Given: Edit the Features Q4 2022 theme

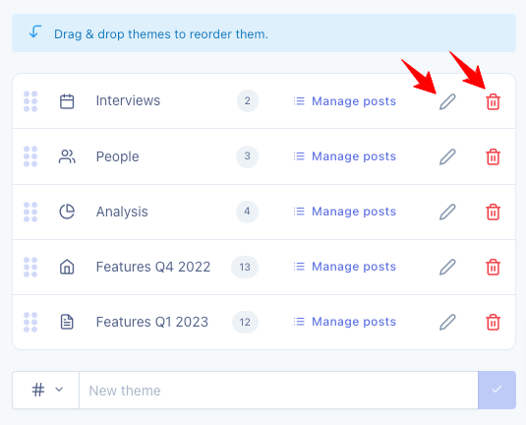Looking at the screenshot, I should point(448,267).
